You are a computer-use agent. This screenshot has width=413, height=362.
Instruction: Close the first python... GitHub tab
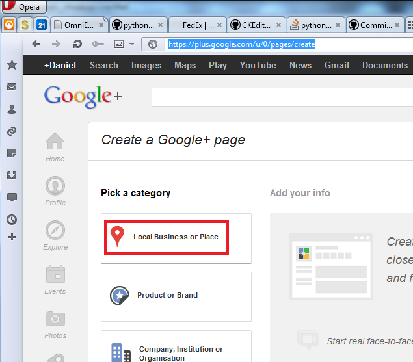point(160,25)
